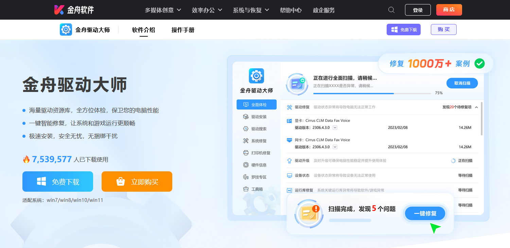Click the 显卡 graphics card icon

[x=289, y=121]
